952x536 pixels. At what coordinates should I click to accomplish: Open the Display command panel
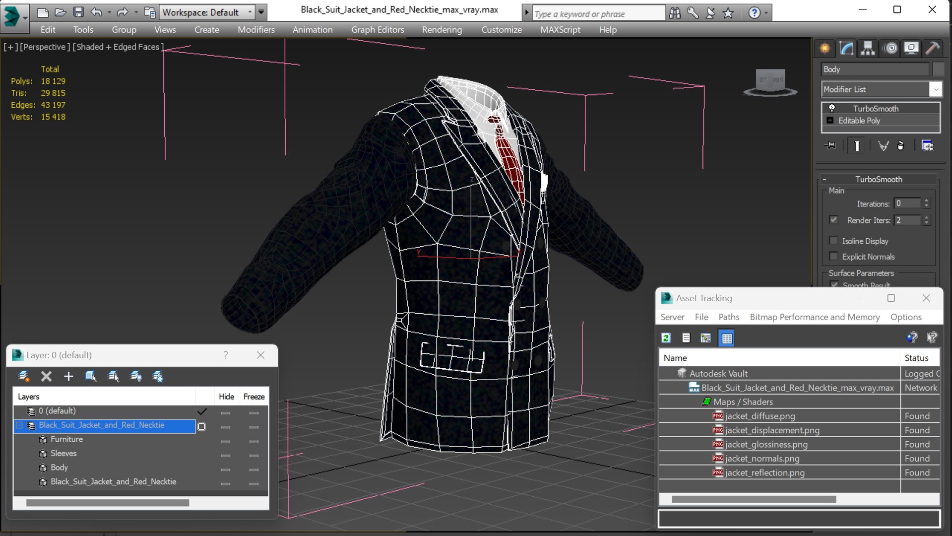click(x=911, y=48)
